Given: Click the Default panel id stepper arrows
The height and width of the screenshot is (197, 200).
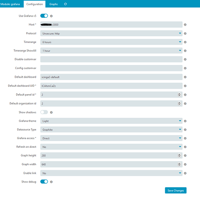Looking at the screenshot, I should tap(179, 95).
